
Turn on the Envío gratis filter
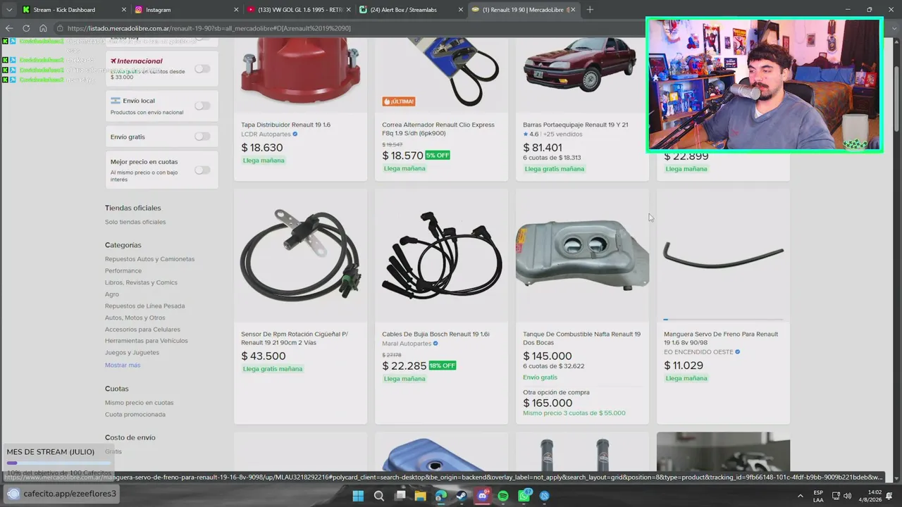(x=202, y=137)
